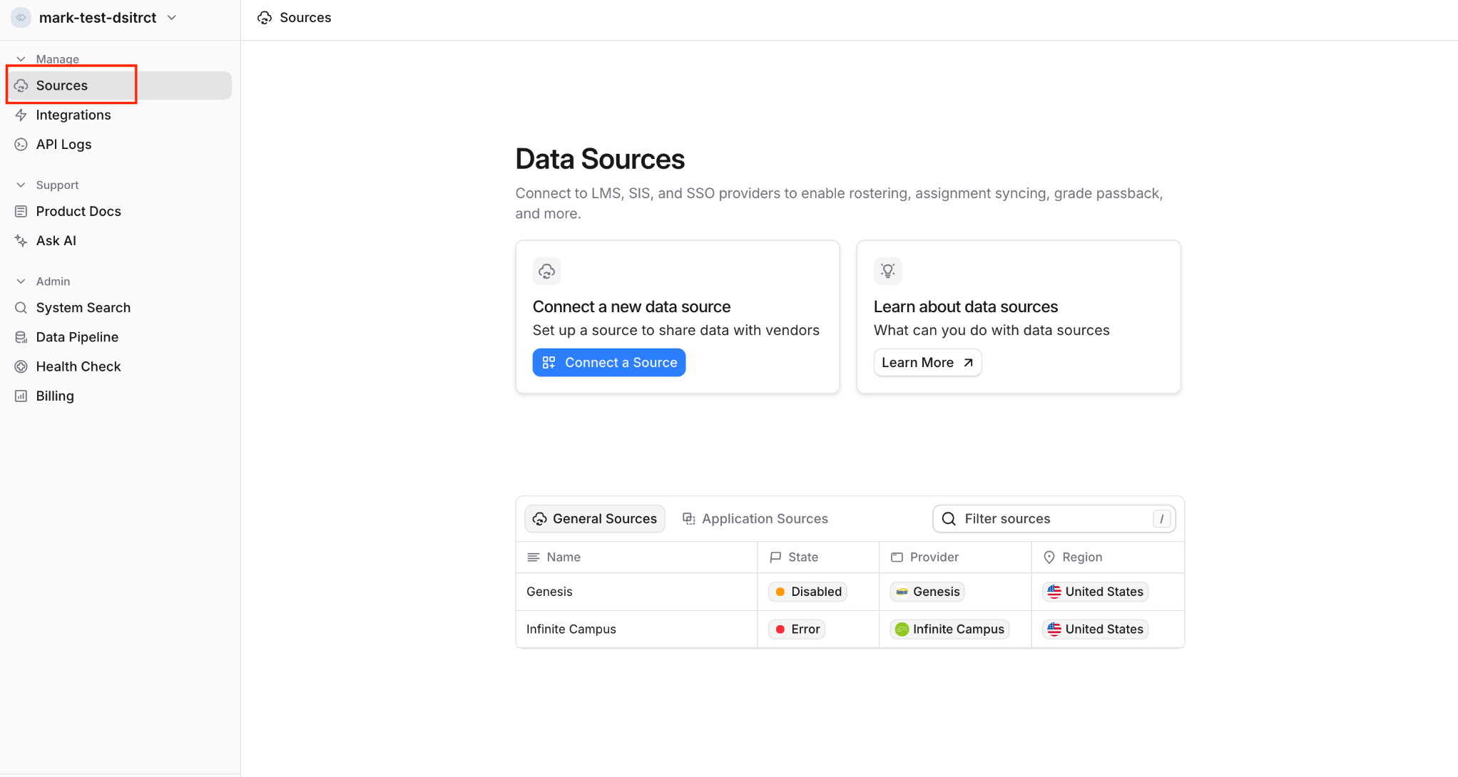The image size is (1458, 777).
Task: Open the Genesis source row
Action: 850,592
